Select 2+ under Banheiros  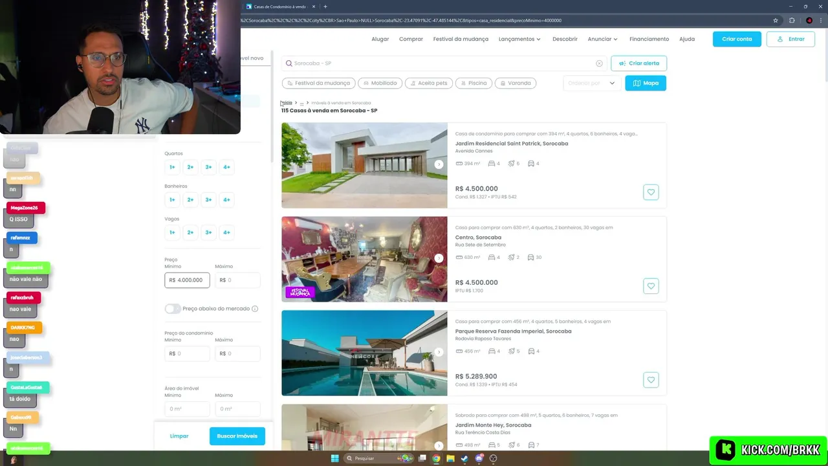click(190, 199)
